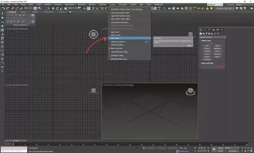Activate the Select Object tool
Viewport: 254px width, 153px height.
pos(35,8)
